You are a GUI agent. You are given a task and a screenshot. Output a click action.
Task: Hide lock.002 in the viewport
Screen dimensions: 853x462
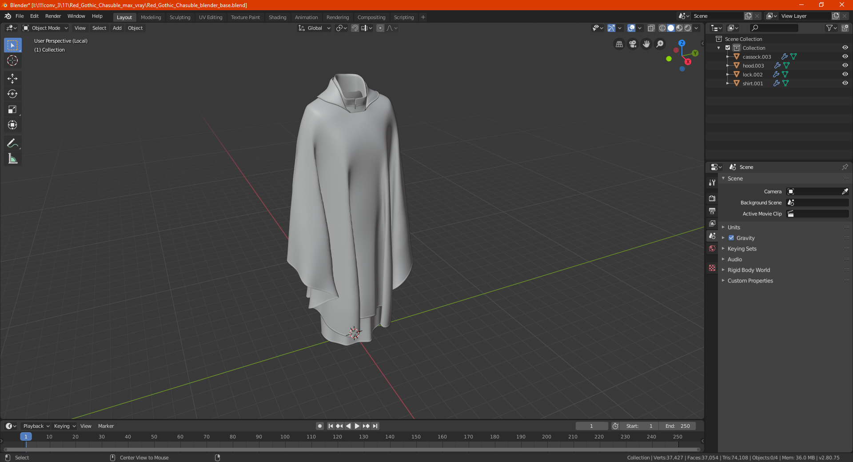coord(845,74)
